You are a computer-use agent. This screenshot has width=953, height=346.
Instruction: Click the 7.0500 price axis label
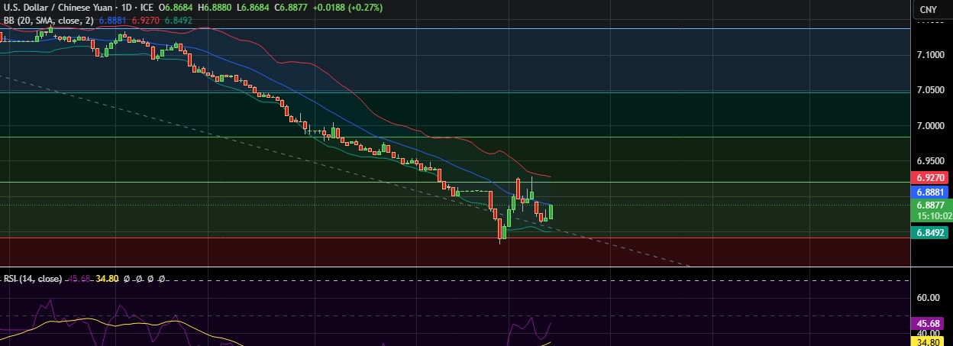coord(932,90)
